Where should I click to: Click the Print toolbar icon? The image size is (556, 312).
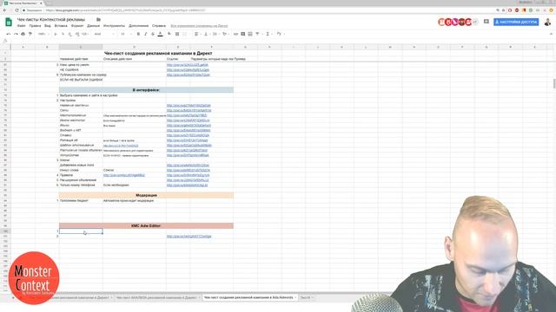click(x=23, y=34)
